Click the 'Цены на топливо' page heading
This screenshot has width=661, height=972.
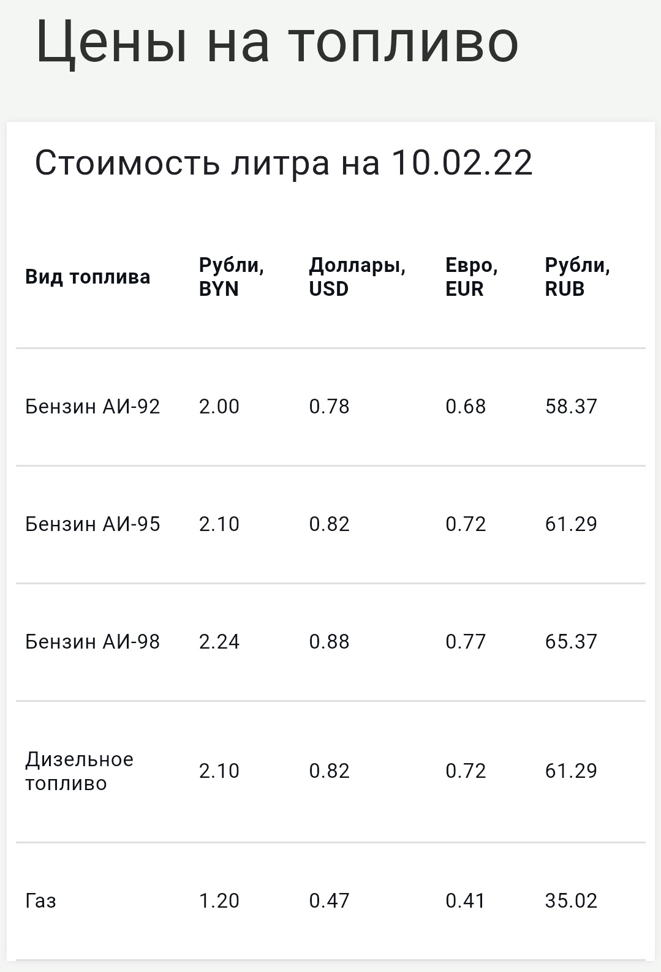pos(278,42)
